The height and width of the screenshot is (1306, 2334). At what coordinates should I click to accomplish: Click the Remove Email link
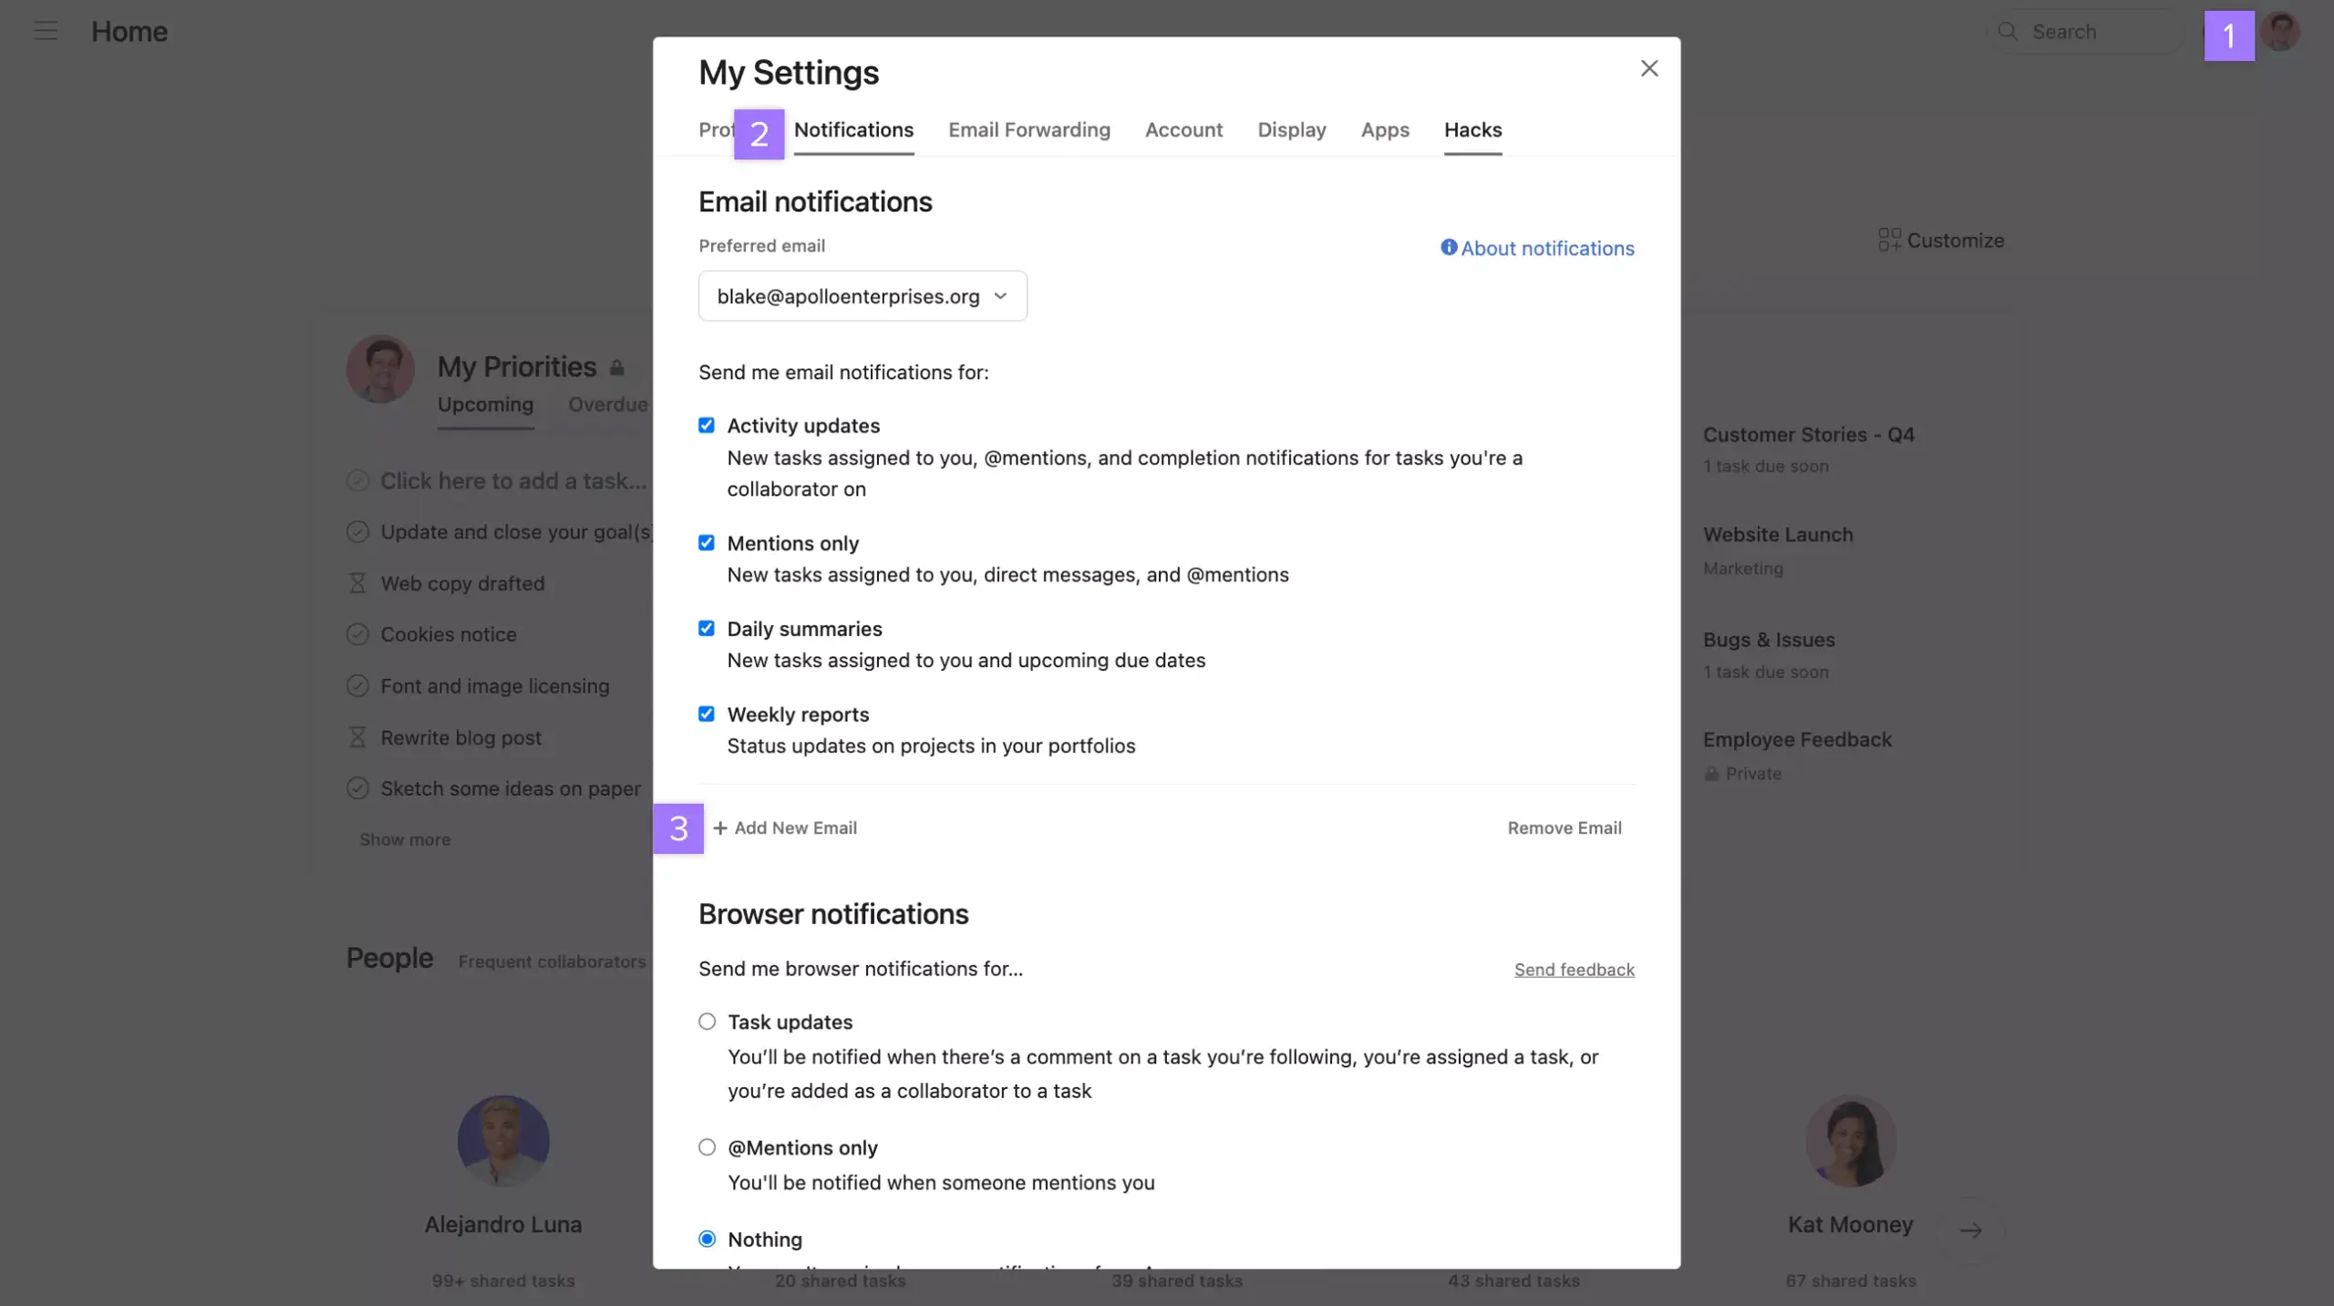[x=1563, y=827]
